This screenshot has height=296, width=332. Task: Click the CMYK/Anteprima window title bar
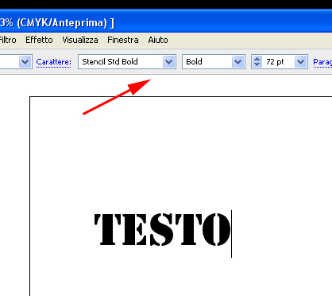pos(166,23)
